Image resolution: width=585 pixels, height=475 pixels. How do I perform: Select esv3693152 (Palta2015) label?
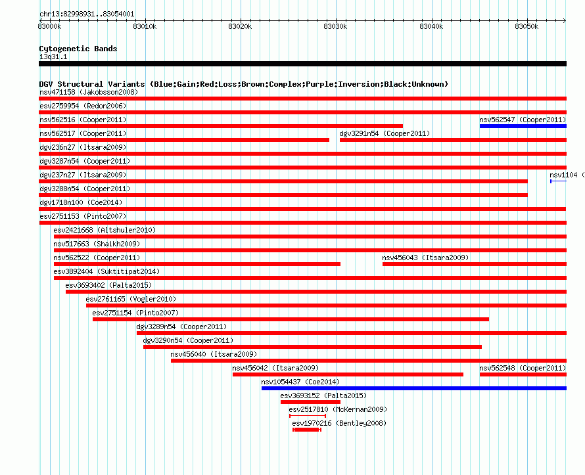323,396
